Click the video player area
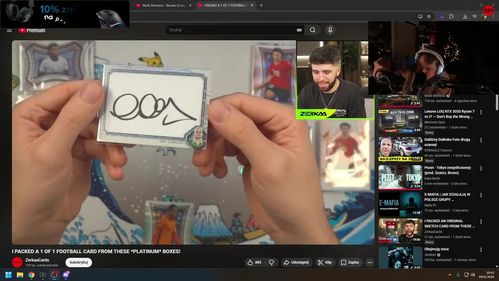The height and width of the screenshot is (281, 499). point(193,142)
